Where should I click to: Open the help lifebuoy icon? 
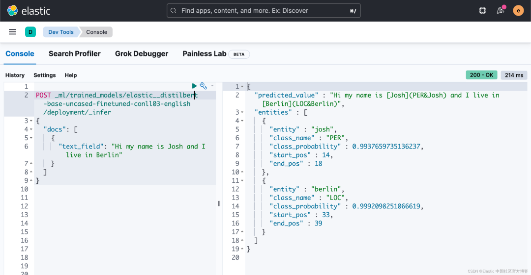[482, 10]
